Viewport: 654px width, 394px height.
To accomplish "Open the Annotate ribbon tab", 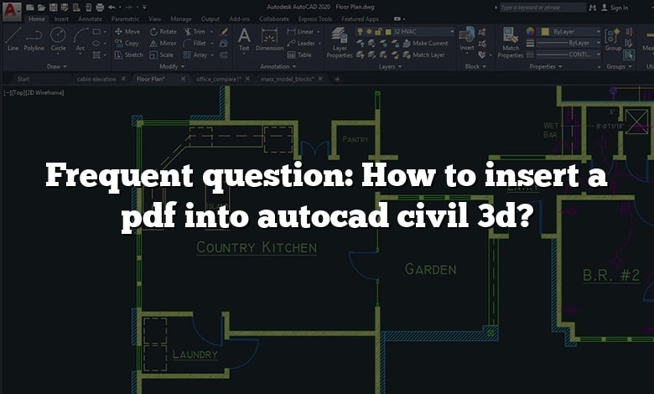I will pos(90,18).
